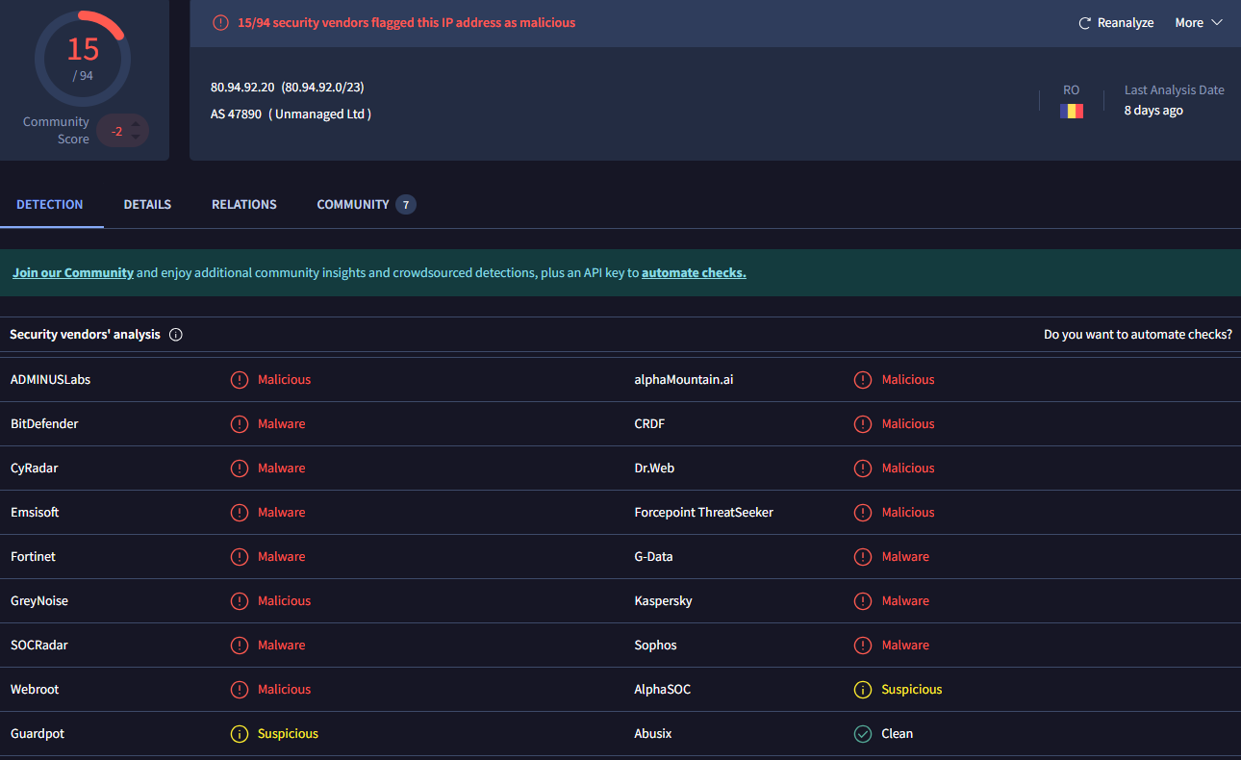Image resolution: width=1241 pixels, height=760 pixels.
Task: Click the 15/94 detection score ring
Action: [x=83, y=58]
